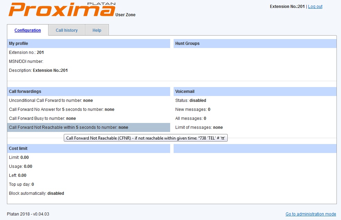Click the Proxima Platan logo
This screenshot has height=220, width=341.
(x=62, y=9)
